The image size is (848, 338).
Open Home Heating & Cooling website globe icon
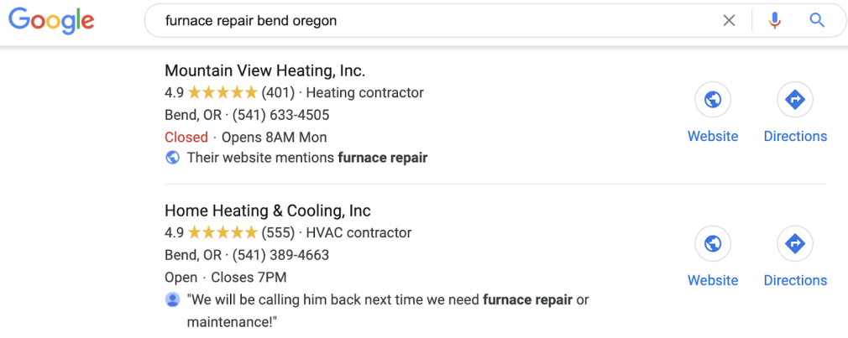(713, 244)
